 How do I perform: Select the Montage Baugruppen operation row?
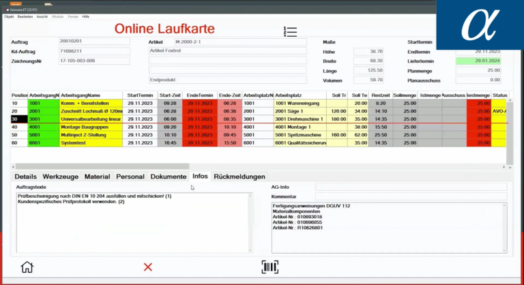coord(89,127)
